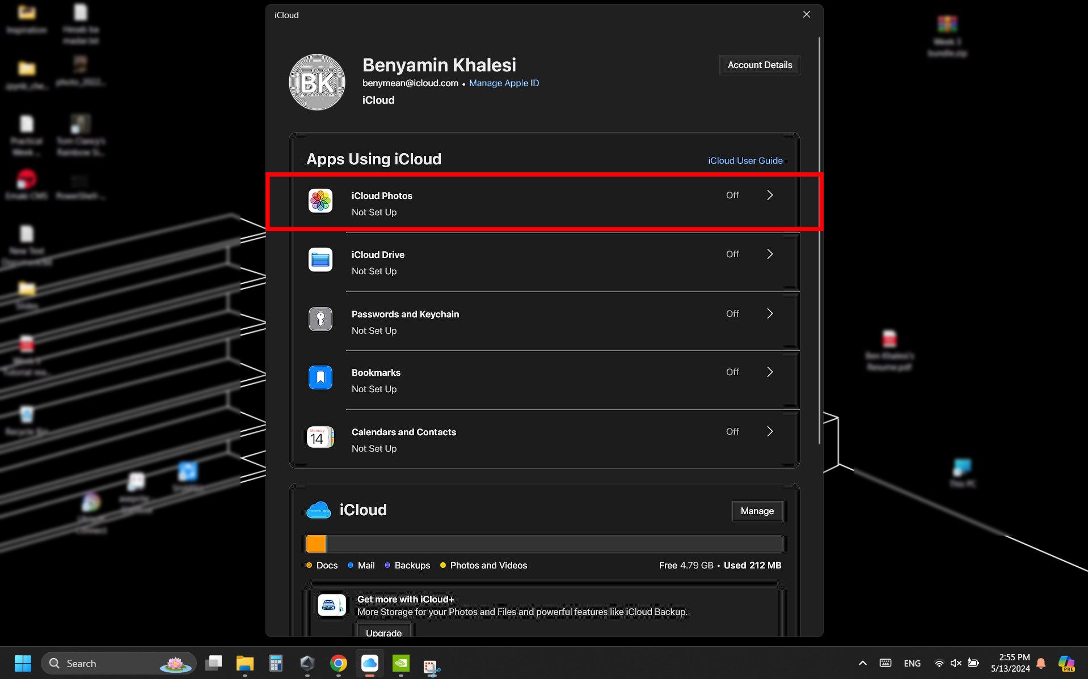Open Wi-Fi network settings in tray
The image size is (1088, 679).
[939, 663]
